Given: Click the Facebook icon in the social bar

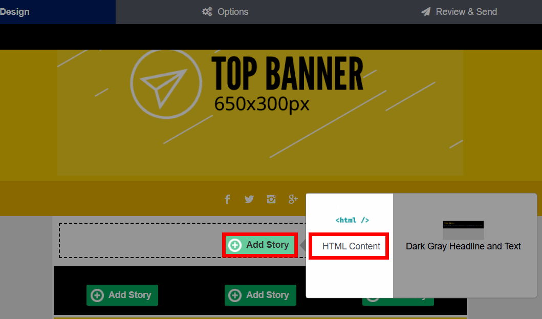Looking at the screenshot, I should (x=227, y=199).
